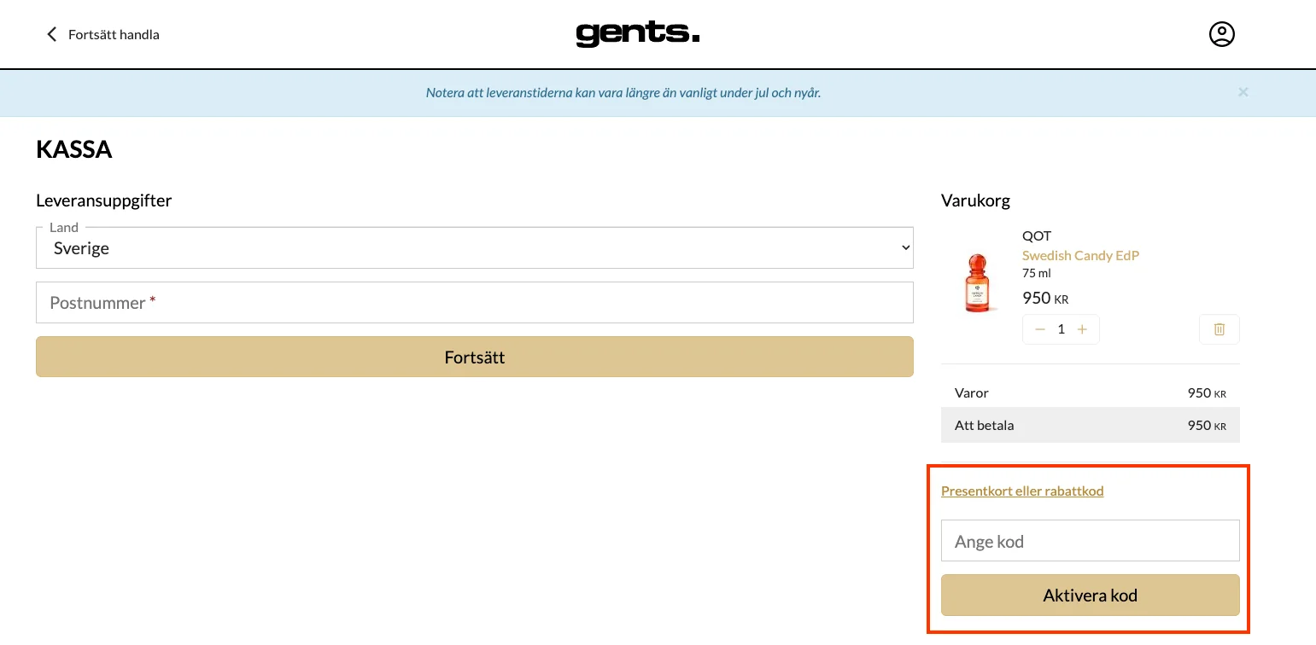The height and width of the screenshot is (645, 1316).
Task: Increase quantity with the plus icon
Action: 1082,329
